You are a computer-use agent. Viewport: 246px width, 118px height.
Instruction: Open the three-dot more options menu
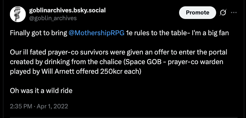pyautogui.click(x=234, y=13)
